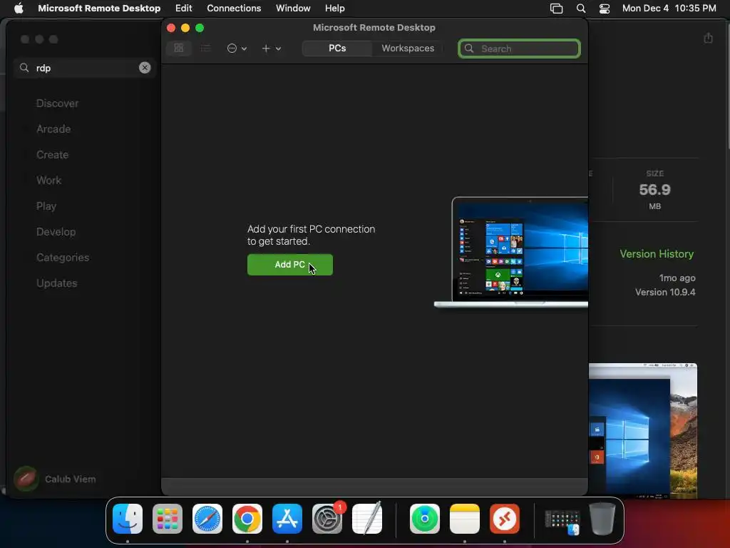Open Google Chrome from the Dock

(247, 519)
